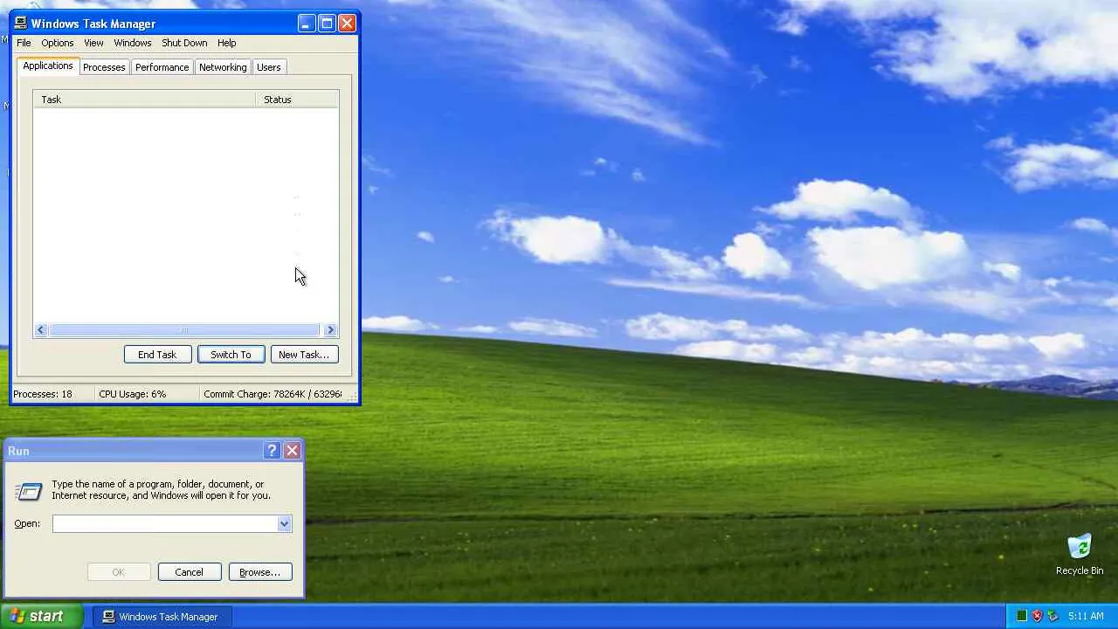
Task: Open the Options menu in Task Manager
Action: click(x=58, y=43)
